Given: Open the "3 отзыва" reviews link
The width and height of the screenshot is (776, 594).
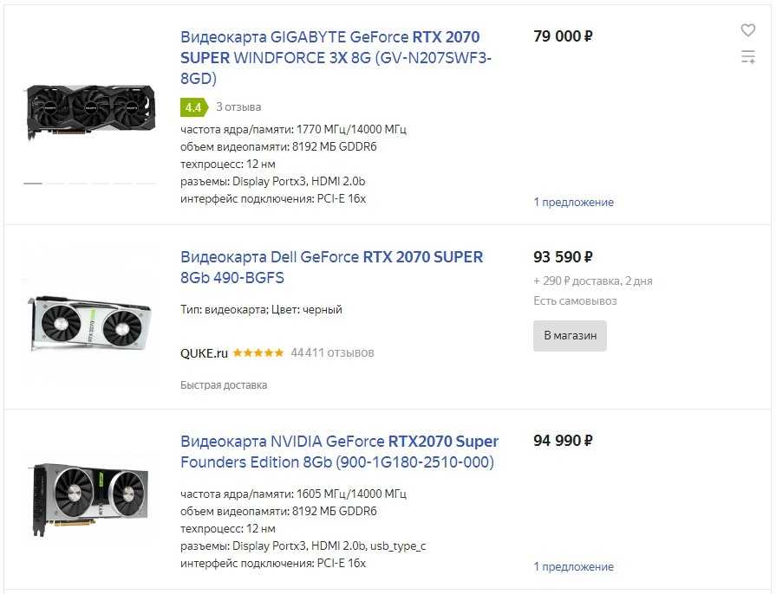Looking at the screenshot, I should click(x=238, y=107).
